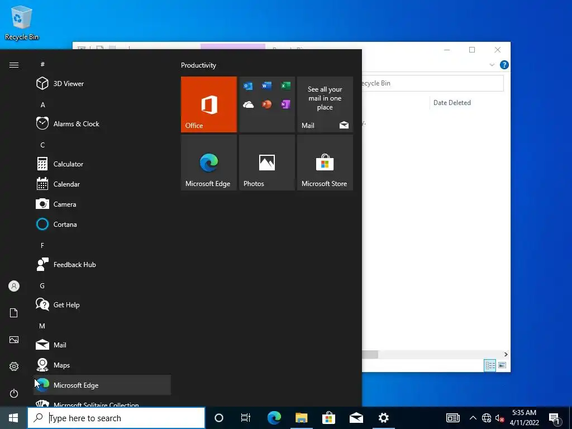Click the Power button in Start
The image size is (572, 429).
[x=14, y=393]
